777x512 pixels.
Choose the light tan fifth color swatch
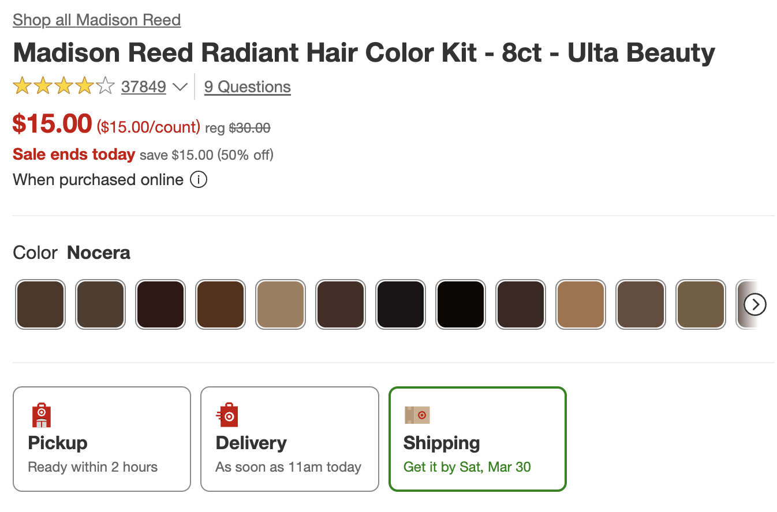[281, 304]
